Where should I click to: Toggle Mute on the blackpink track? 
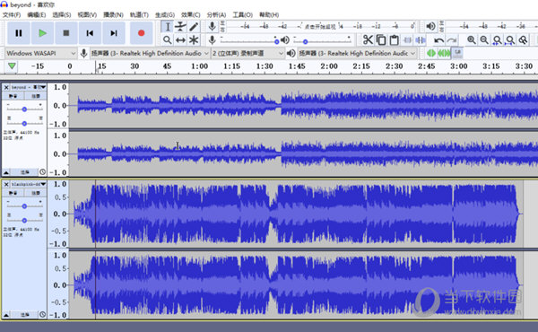click(13, 193)
